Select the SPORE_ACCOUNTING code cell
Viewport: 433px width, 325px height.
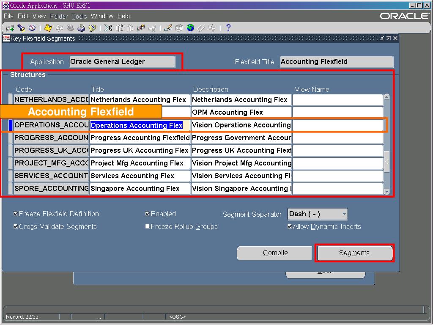pyautogui.click(x=51, y=189)
